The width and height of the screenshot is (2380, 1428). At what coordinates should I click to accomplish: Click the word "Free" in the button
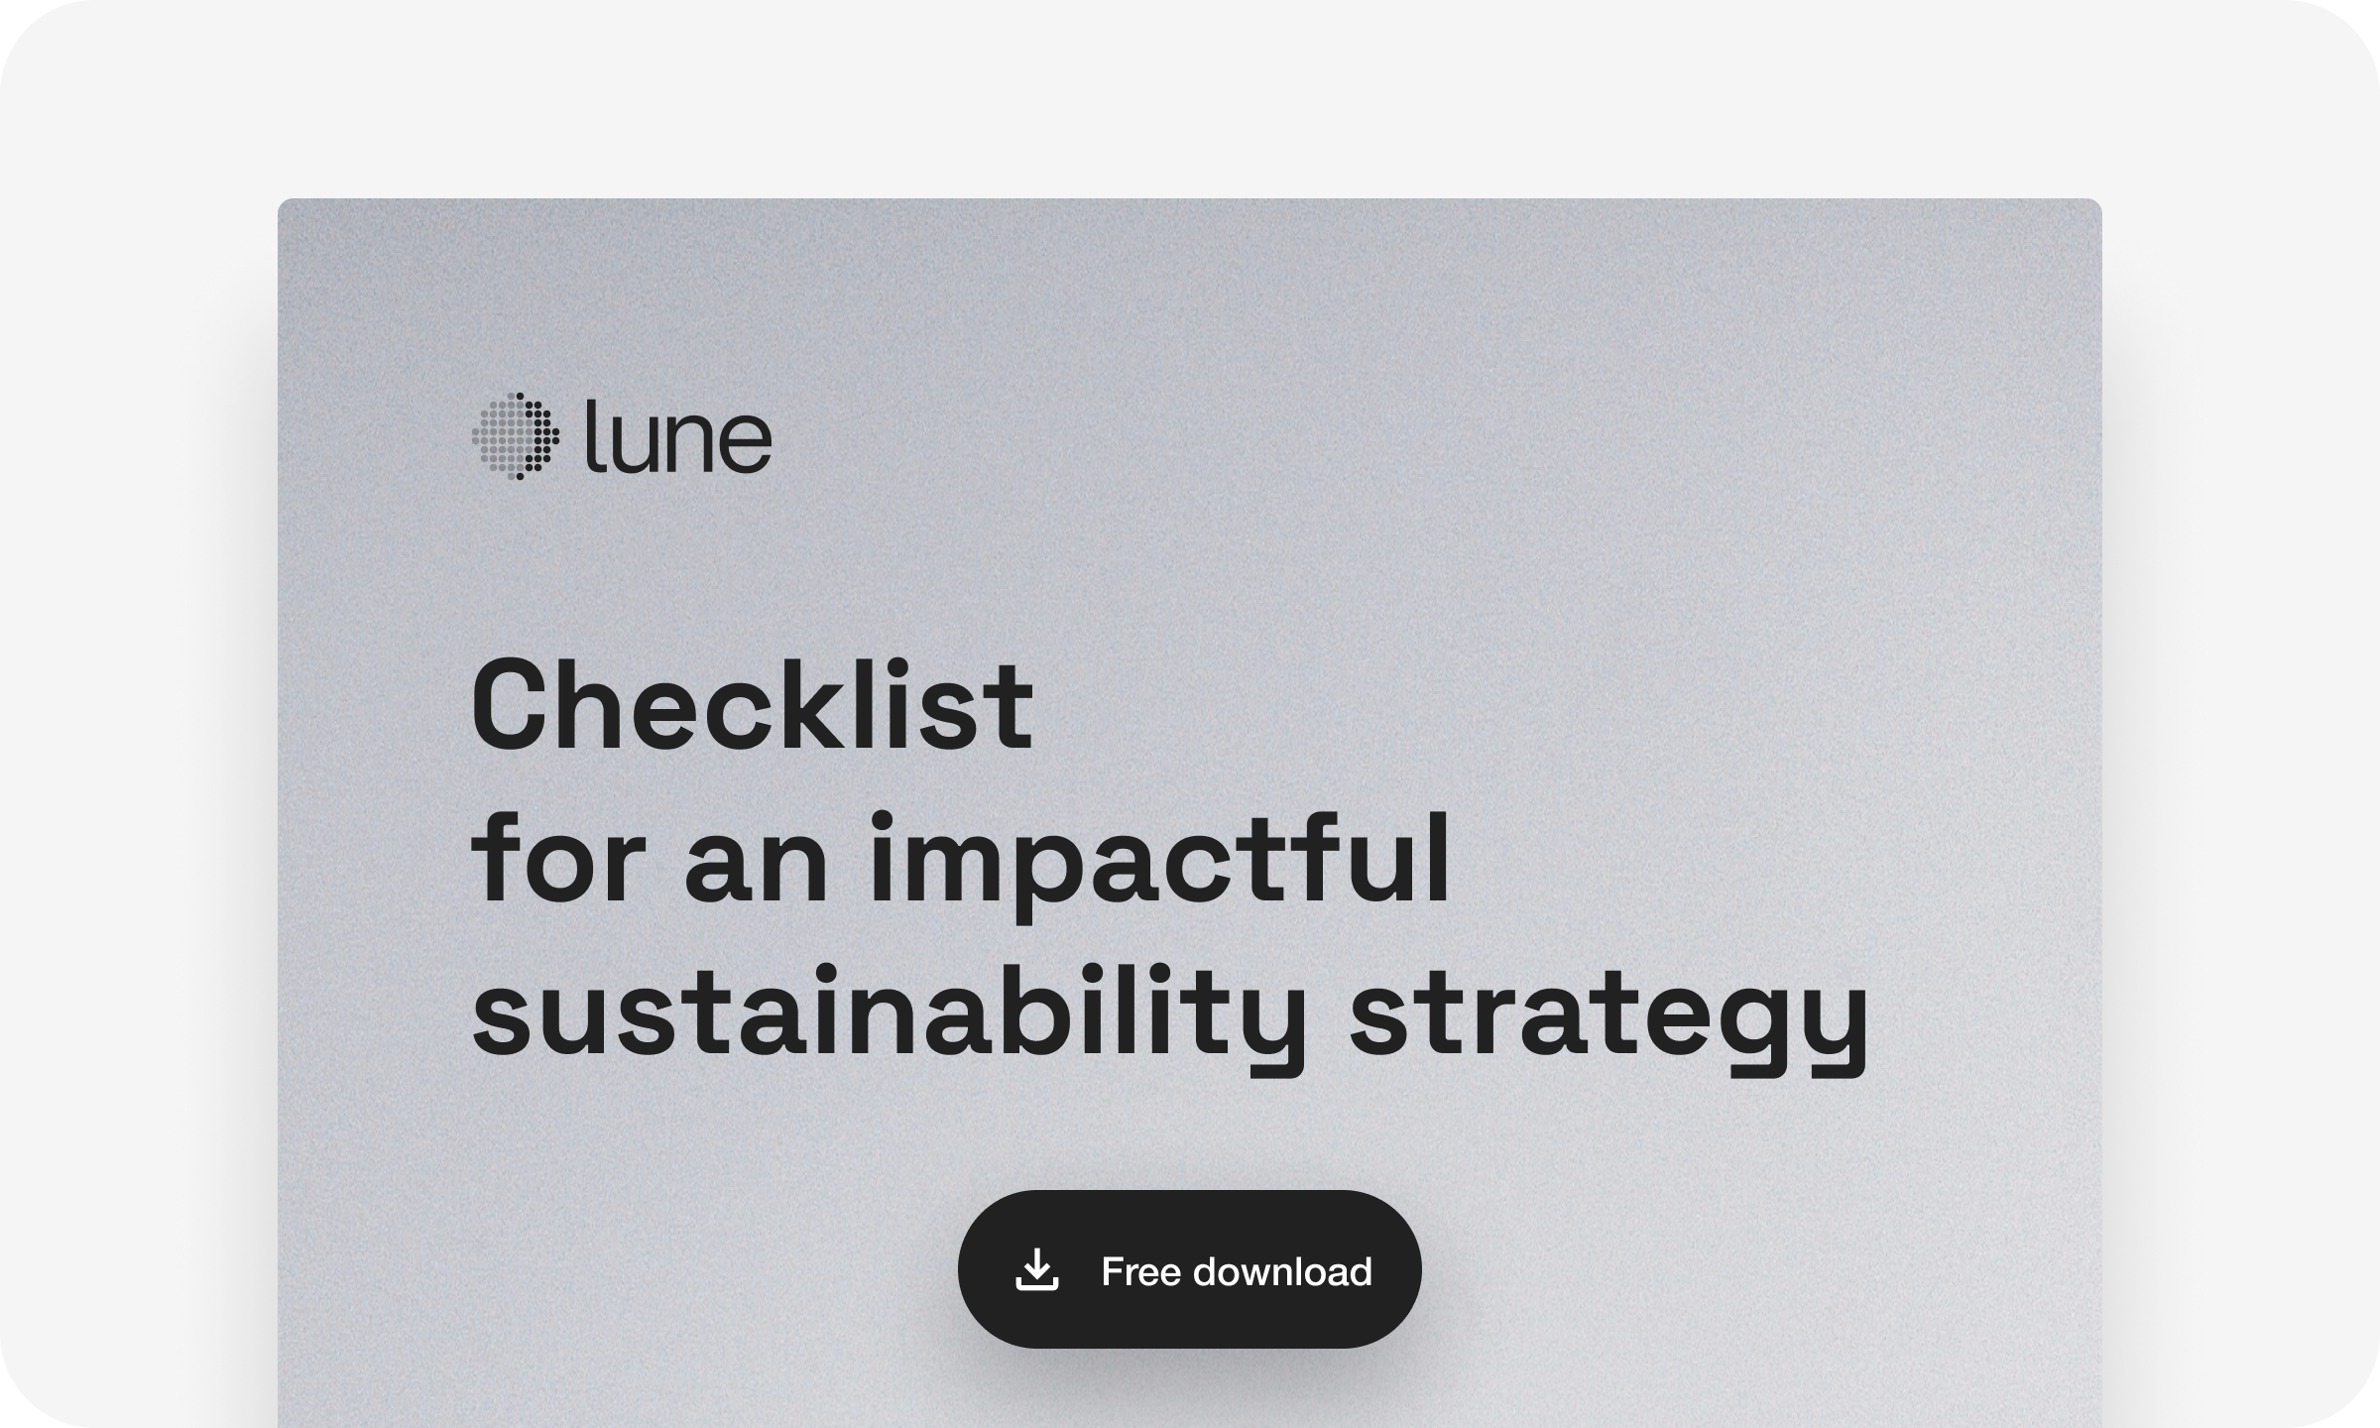(1139, 1271)
